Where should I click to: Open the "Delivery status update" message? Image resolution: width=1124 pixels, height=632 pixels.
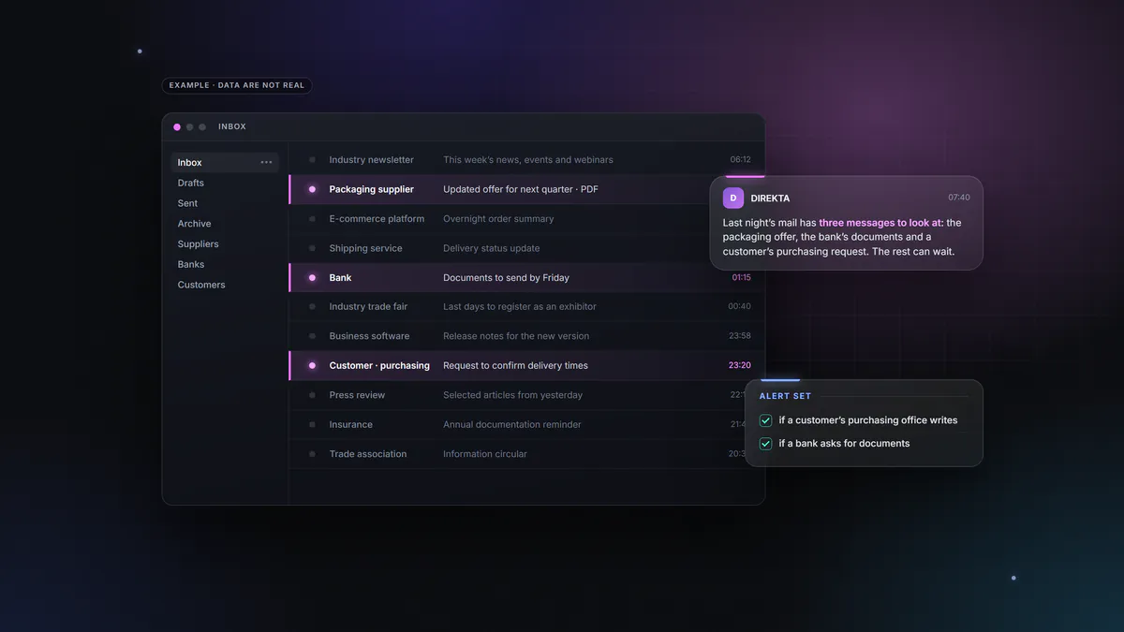click(x=526, y=248)
